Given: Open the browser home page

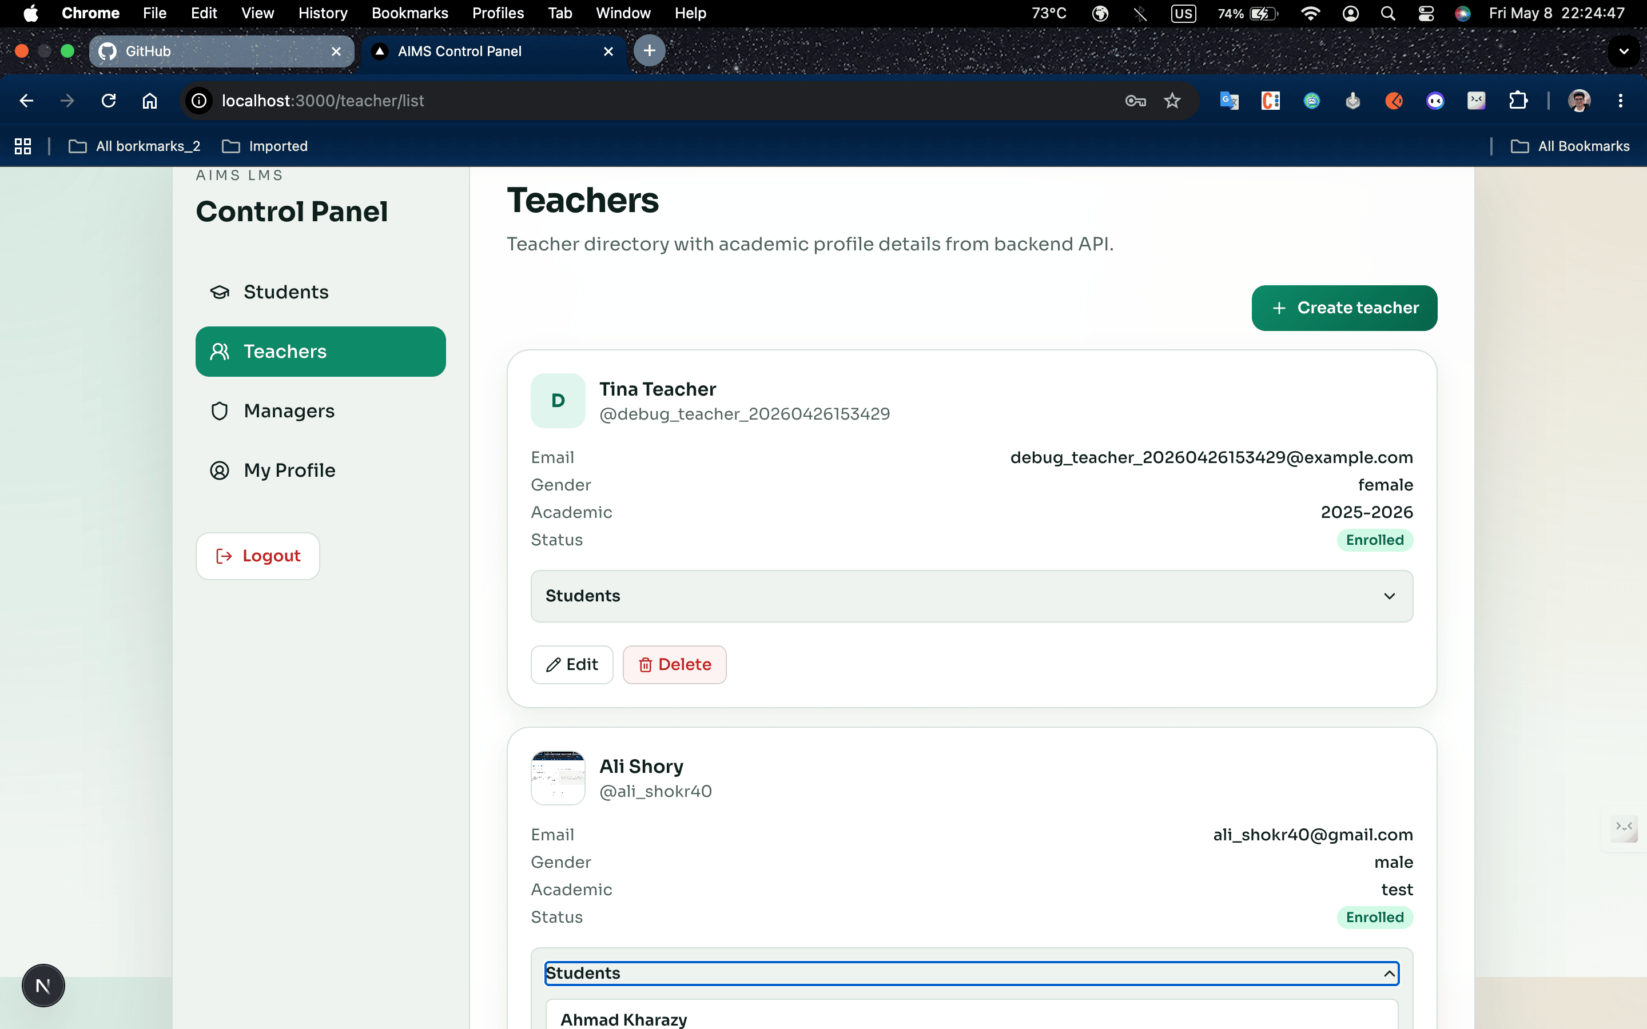Looking at the screenshot, I should (x=150, y=101).
